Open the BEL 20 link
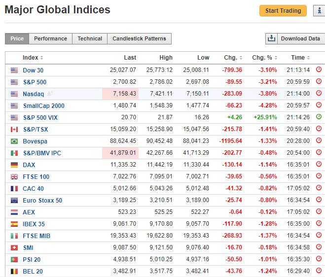 (x=33, y=271)
